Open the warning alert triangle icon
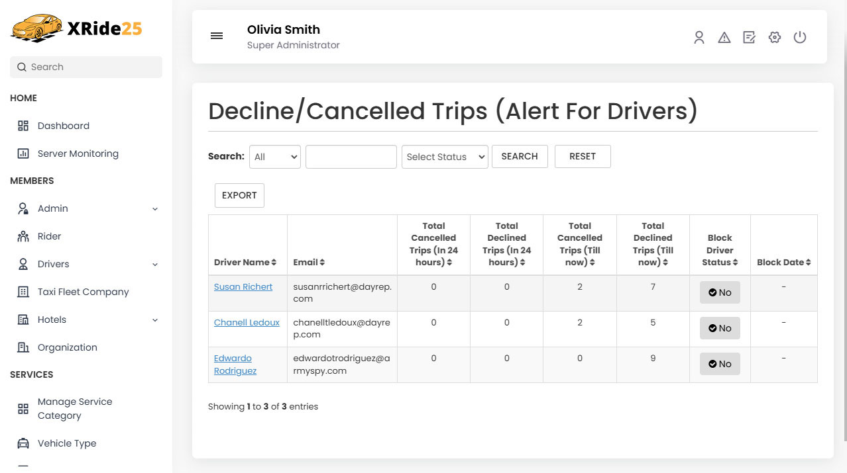The height and width of the screenshot is (473, 847). click(724, 38)
